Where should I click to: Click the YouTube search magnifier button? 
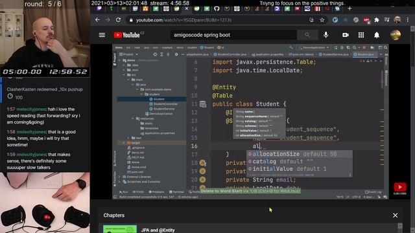point(307,35)
